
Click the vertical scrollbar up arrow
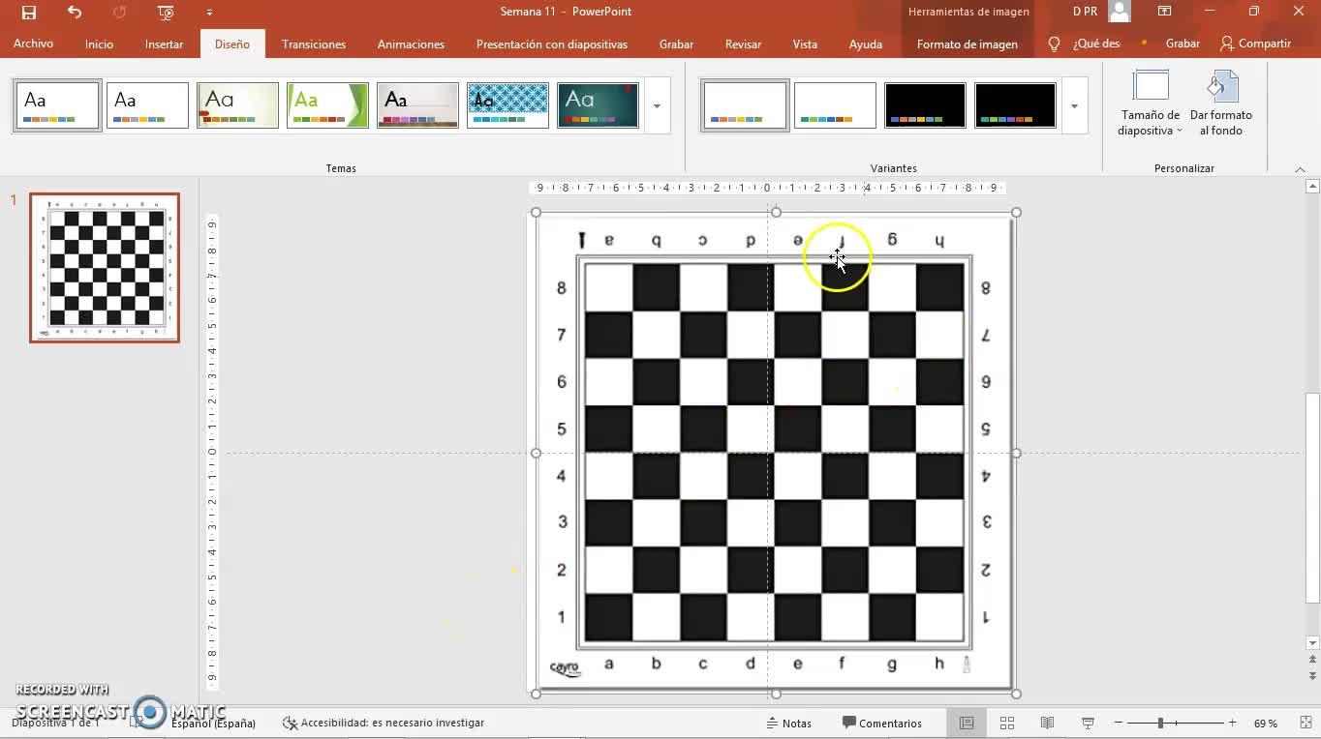click(1312, 186)
